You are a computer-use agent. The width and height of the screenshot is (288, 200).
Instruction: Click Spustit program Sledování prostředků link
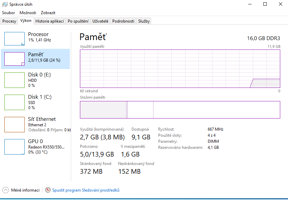click(x=86, y=190)
